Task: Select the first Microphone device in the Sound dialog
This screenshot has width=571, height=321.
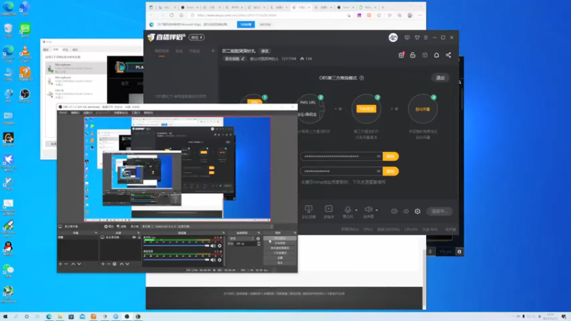Action: pyautogui.click(x=76, y=68)
